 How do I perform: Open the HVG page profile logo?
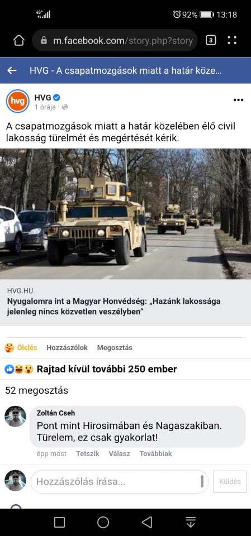pos(18,101)
